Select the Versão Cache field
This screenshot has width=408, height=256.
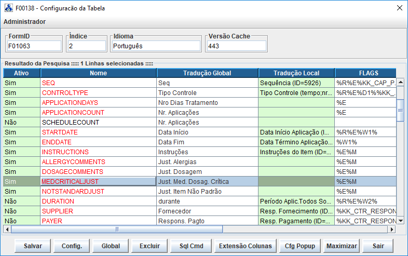tap(236, 46)
